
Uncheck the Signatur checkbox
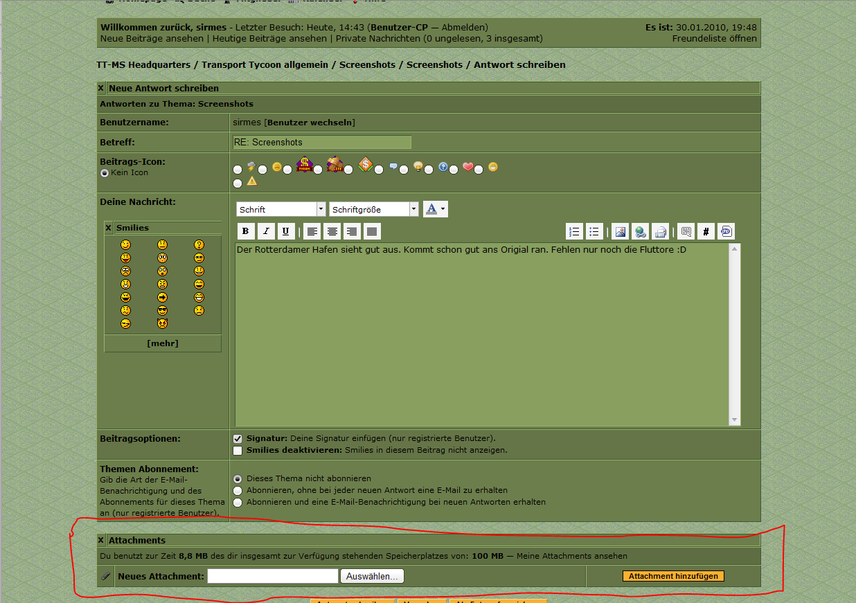click(238, 438)
